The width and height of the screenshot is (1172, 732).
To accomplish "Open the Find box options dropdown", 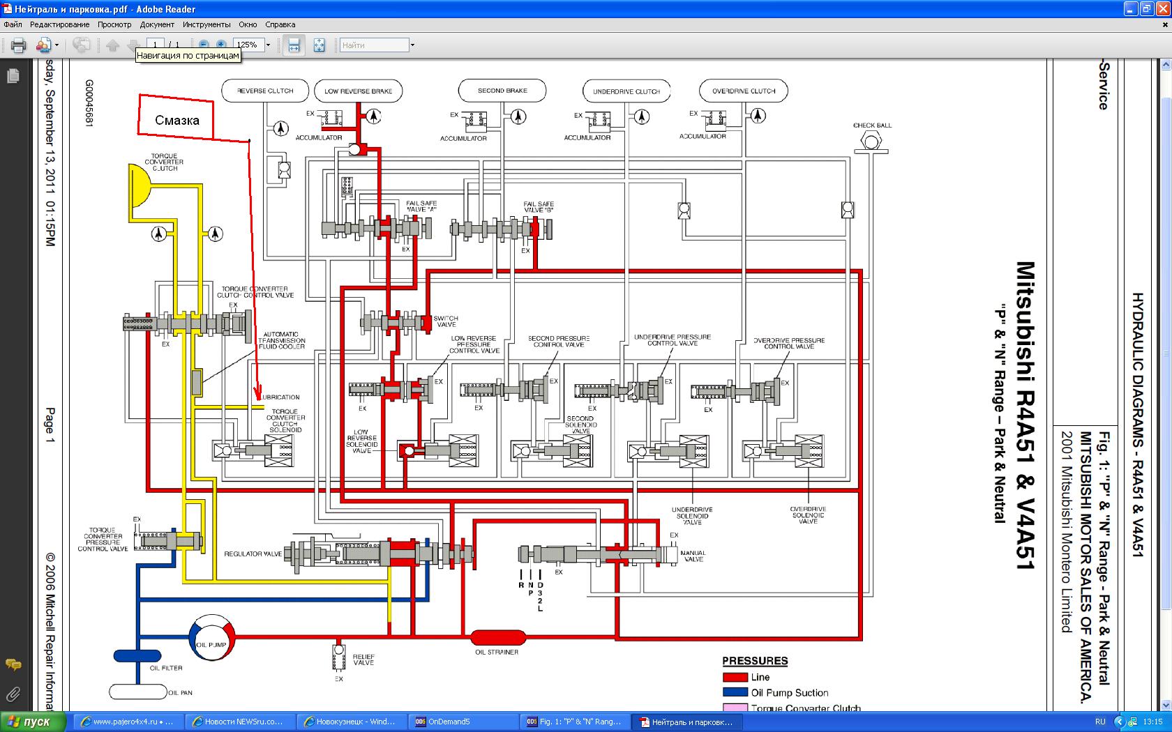I will [412, 45].
